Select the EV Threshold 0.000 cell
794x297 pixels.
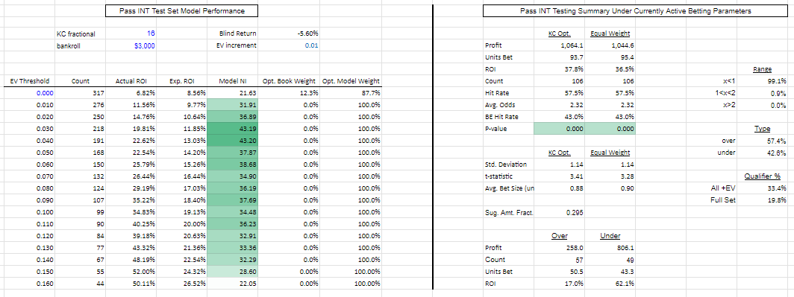pyautogui.click(x=29, y=93)
